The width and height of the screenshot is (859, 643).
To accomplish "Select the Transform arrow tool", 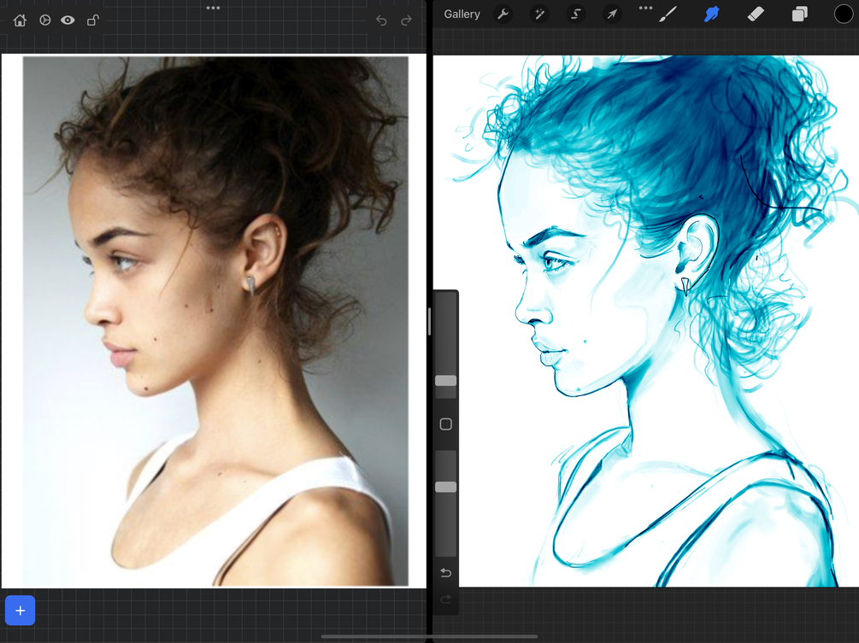I will (x=612, y=14).
